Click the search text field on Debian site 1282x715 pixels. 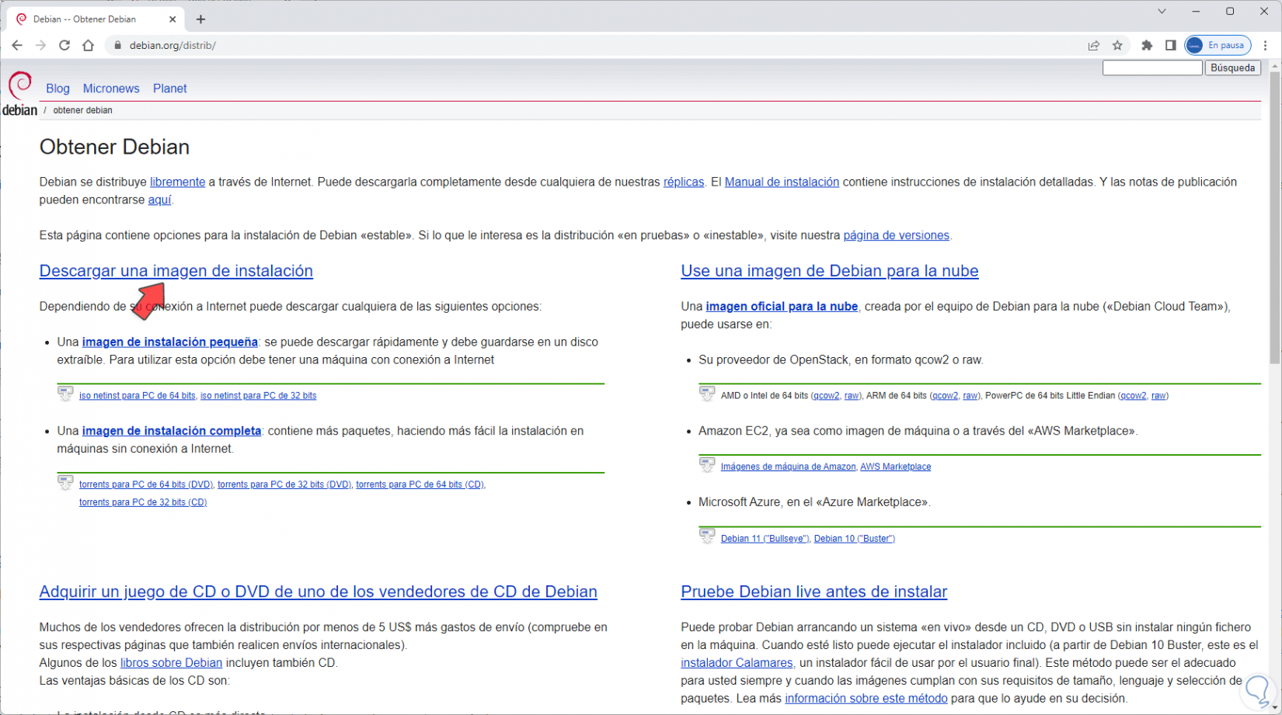click(1152, 68)
